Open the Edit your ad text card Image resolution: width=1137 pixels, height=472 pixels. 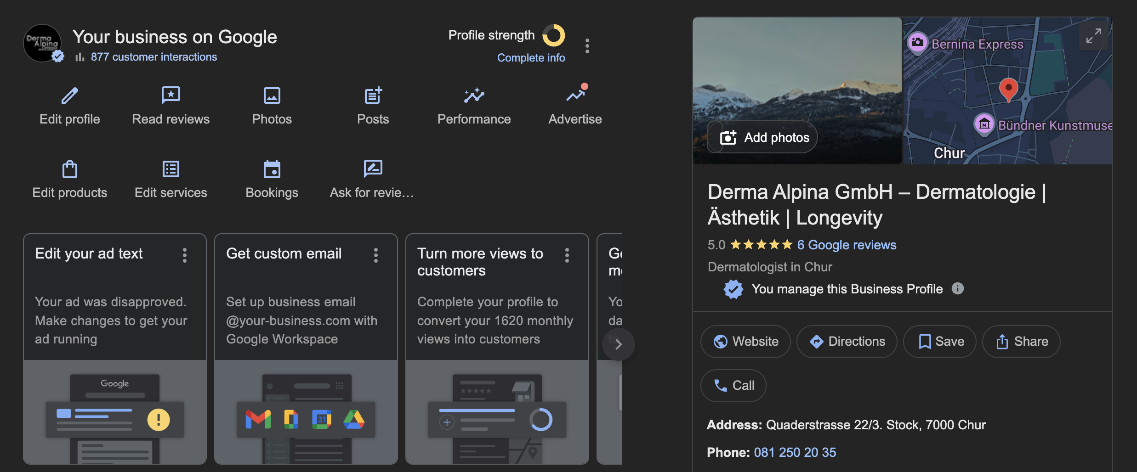(115, 349)
